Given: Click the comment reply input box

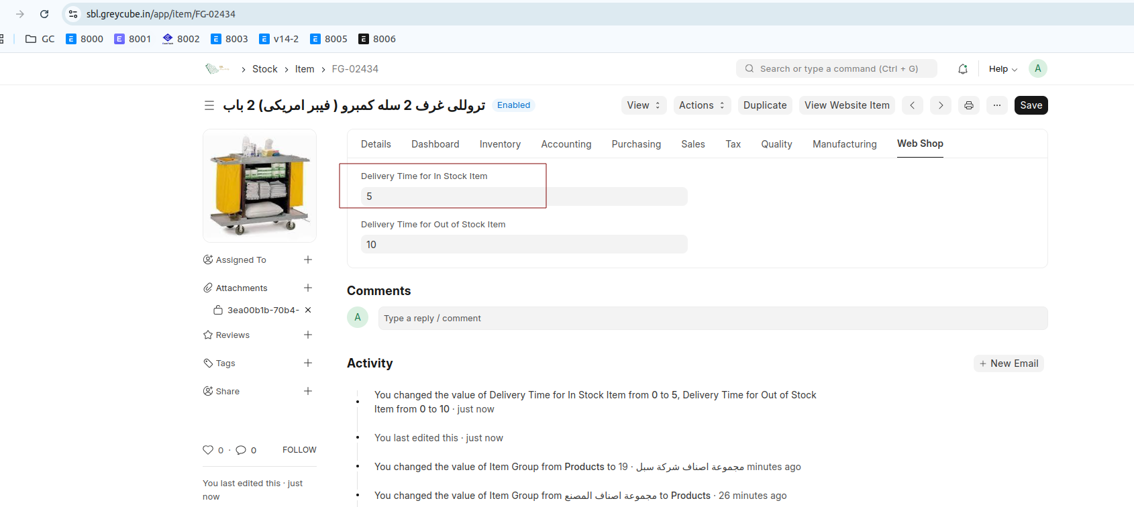Looking at the screenshot, I should [x=712, y=319].
